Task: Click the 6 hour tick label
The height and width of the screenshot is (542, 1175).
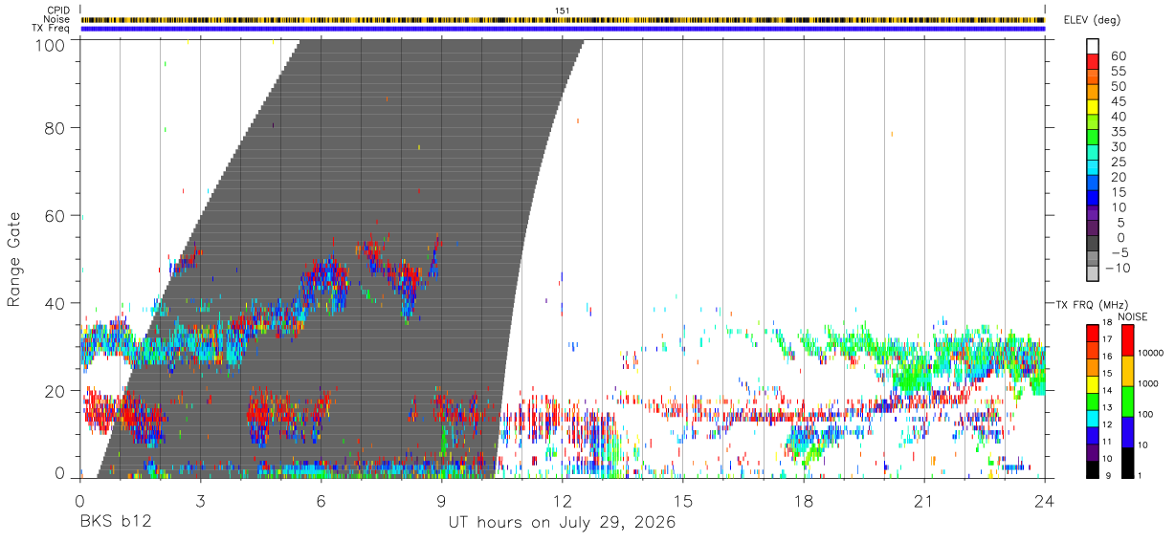Action: point(321,501)
